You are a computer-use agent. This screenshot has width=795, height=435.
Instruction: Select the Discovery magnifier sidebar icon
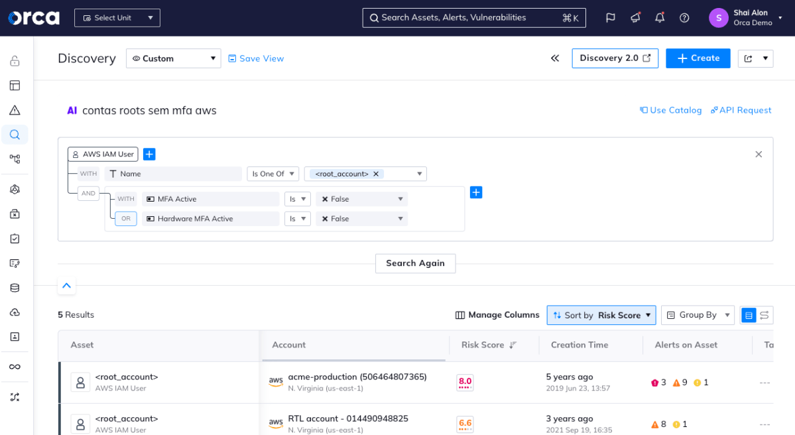click(x=15, y=135)
